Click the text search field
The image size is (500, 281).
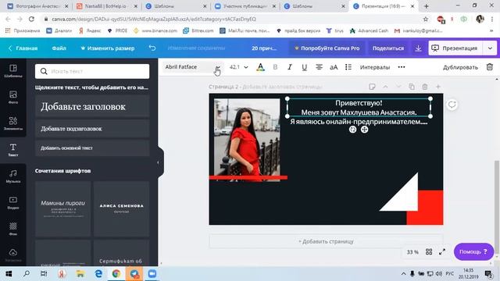(x=92, y=71)
